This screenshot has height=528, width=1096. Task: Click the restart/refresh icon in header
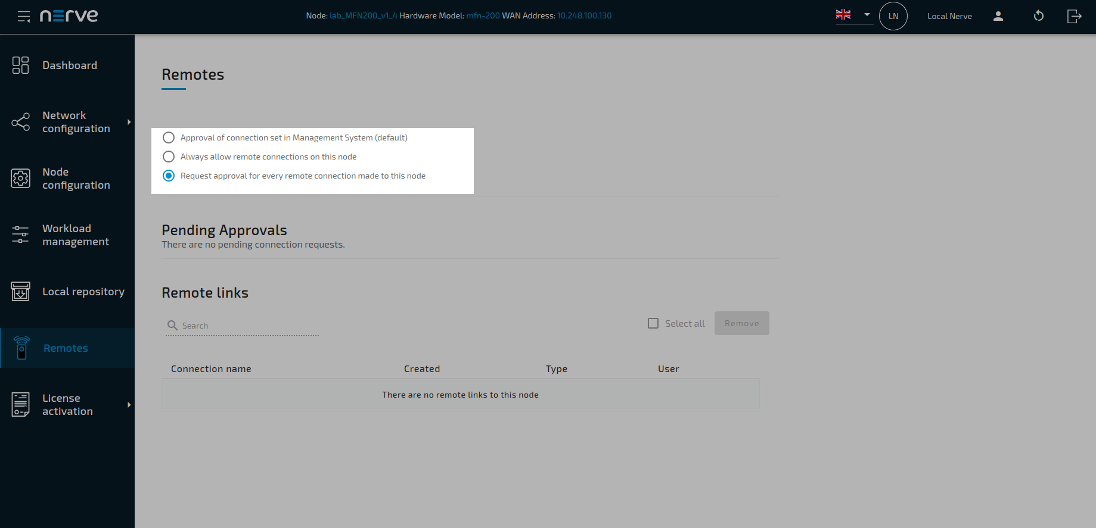pos(1038,16)
